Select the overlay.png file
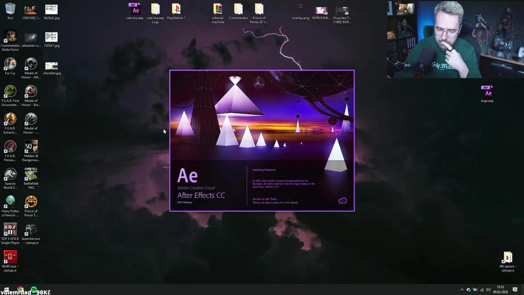The width and height of the screenshot is (524, 295). coord(300,11)
